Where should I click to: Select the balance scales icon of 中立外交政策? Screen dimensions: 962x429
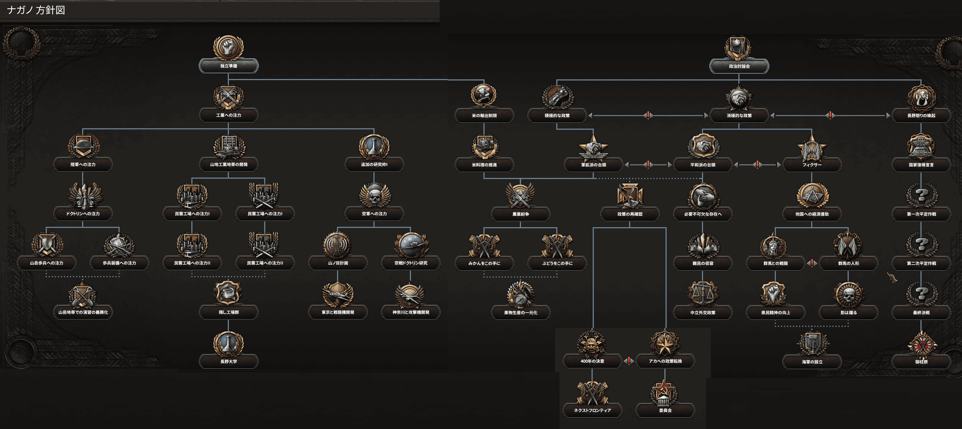[x=703, y=294]
